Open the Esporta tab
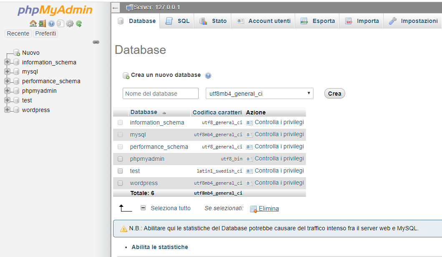Viewport: 442px width, 257px height. pos(318,21)
